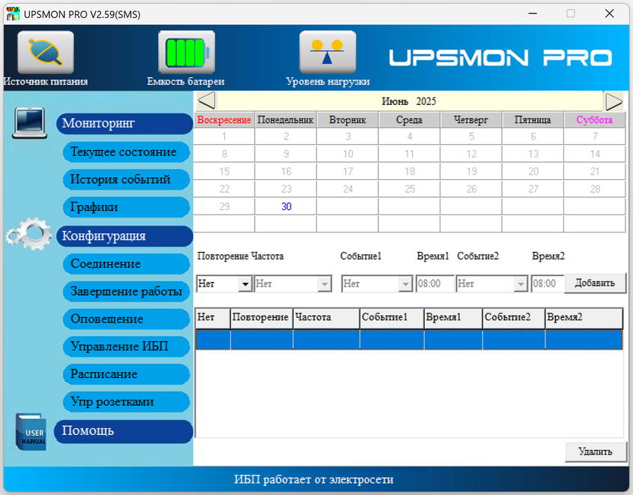Expand the Повторение dropdown

pos(245,283)
